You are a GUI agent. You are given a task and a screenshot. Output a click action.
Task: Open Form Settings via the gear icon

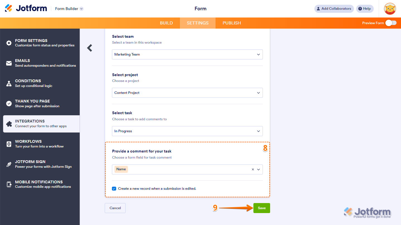pyautogui.click(x=9, y=42)
